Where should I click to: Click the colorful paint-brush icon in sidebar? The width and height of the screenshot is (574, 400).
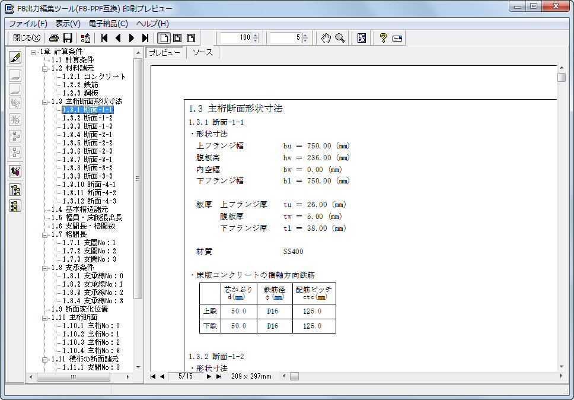coord(15,171)
